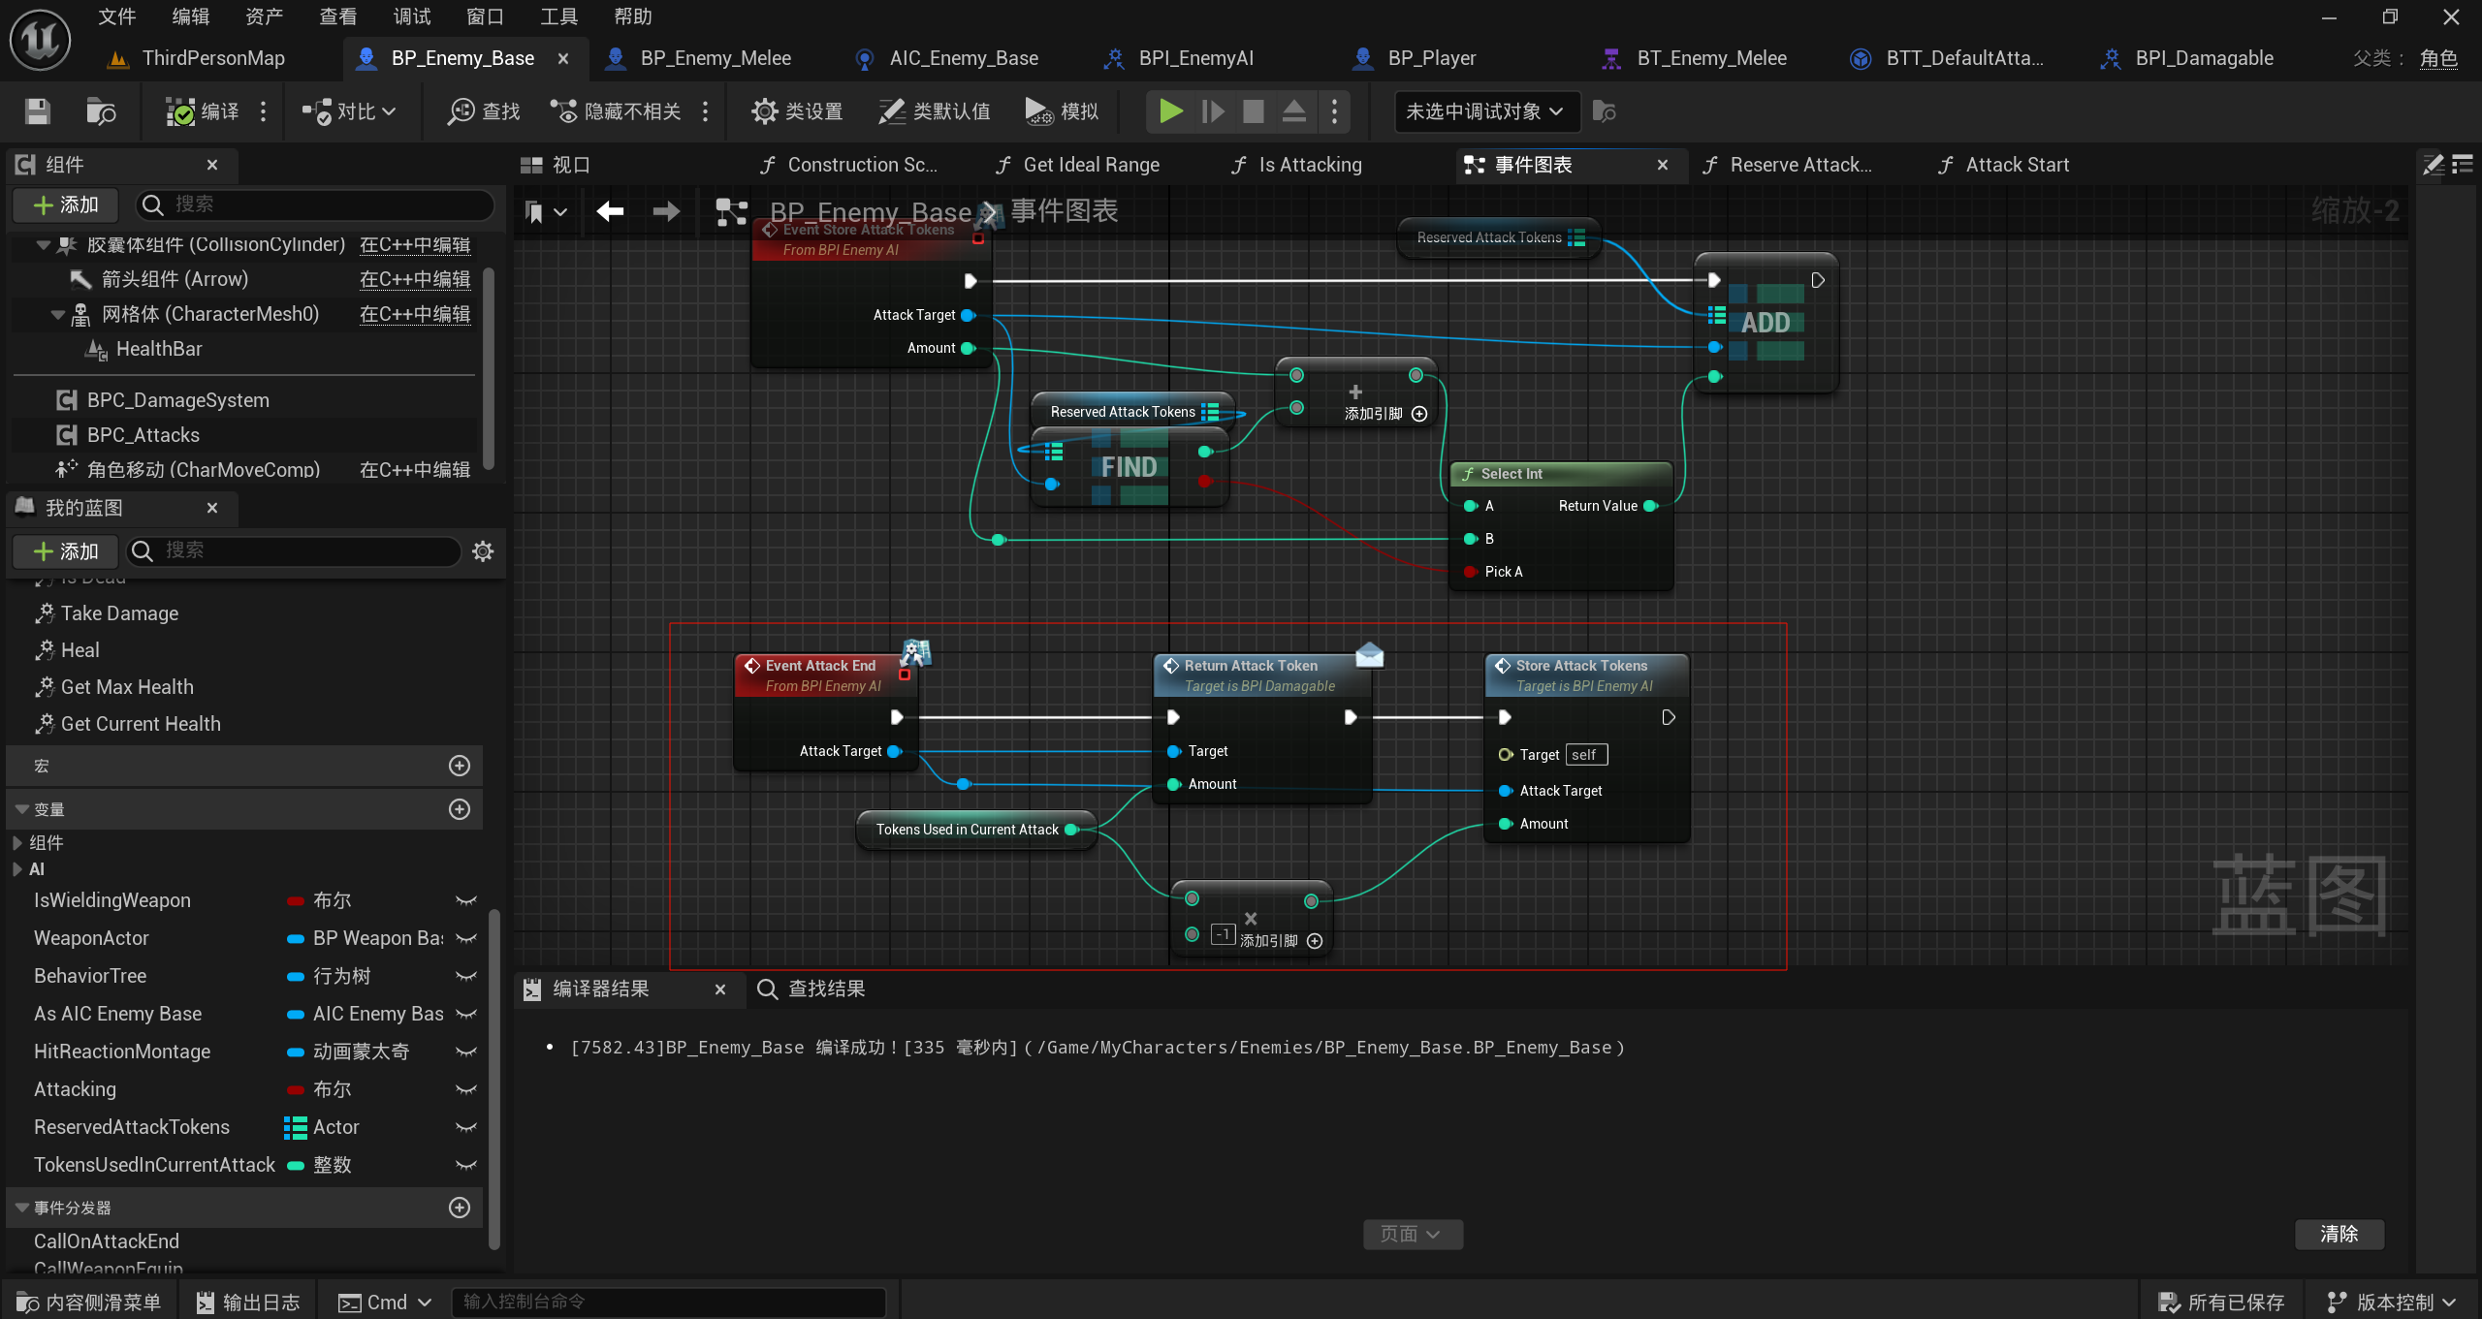Collapse the CharacterMesh0 component tree
Image resolution: width=2482 pixels, height=1319 pixels.
click(x=58, y=314)
